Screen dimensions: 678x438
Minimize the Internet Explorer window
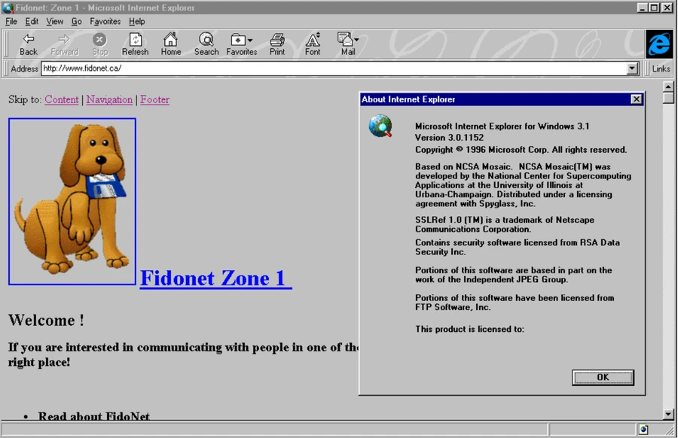(x=643, y=8)
